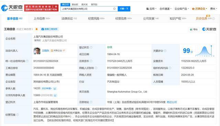Click the orange bell icon beside 历史工商信息
The image size is (220, 126).
tap(36, 29)
